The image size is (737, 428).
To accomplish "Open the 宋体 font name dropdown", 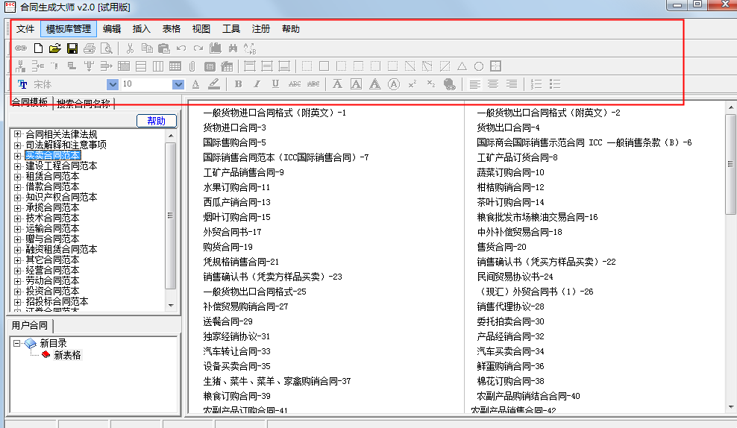I will click(x=113, y=84).
